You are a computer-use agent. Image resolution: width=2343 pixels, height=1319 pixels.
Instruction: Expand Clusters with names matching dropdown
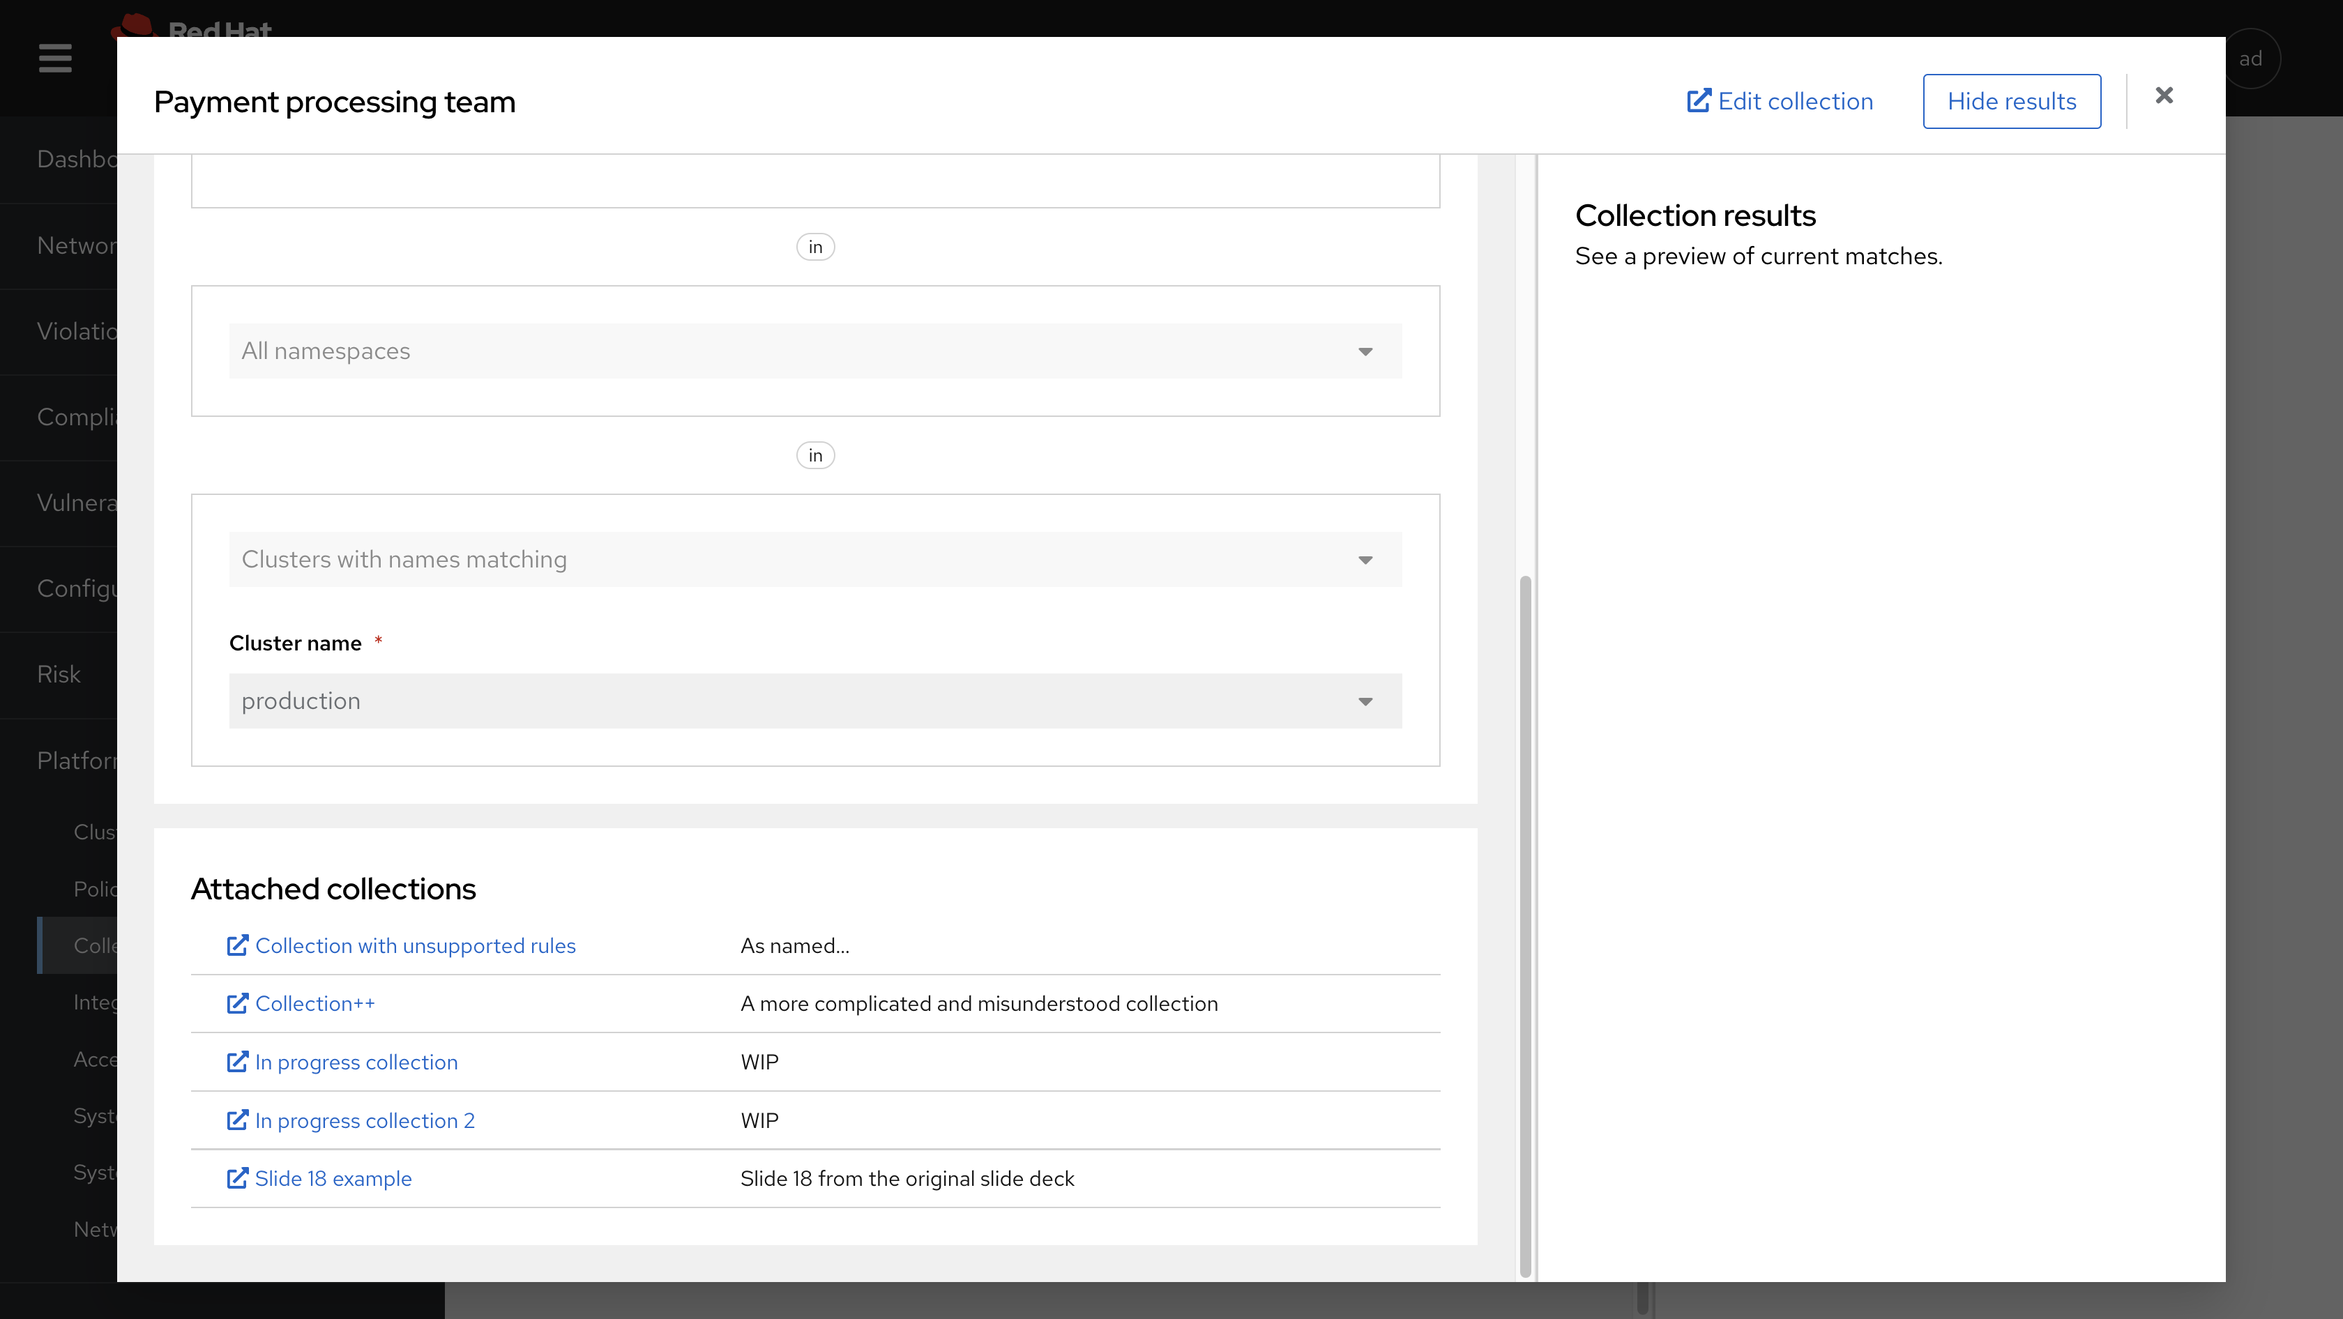[x=814, y=559]
